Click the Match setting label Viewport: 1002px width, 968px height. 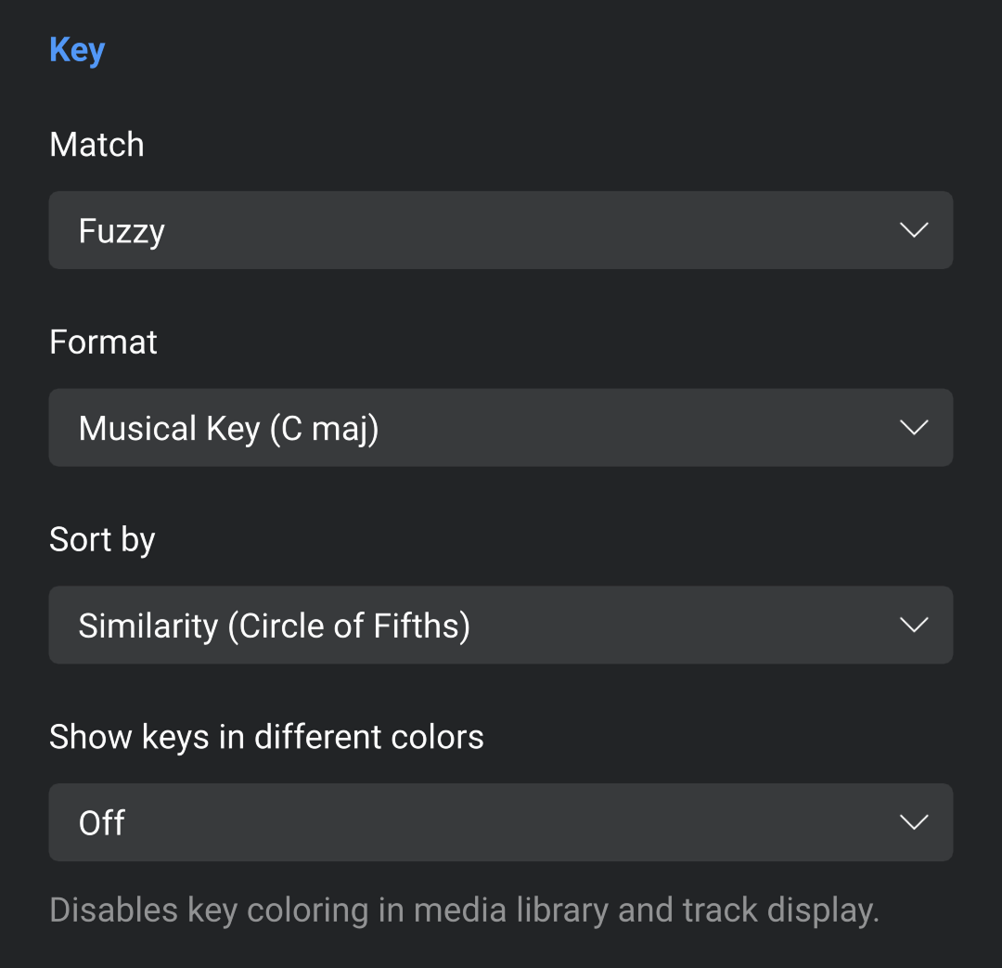pyautogui.click(x=96, y=145)
